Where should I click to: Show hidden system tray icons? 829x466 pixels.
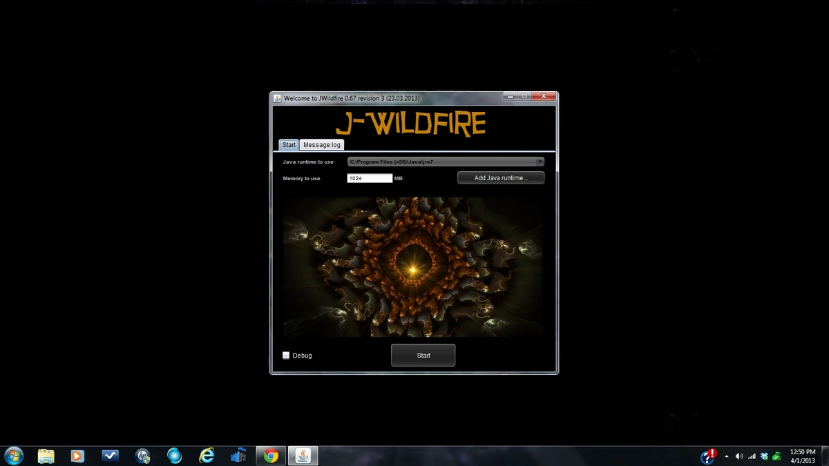tap(727, 456)
